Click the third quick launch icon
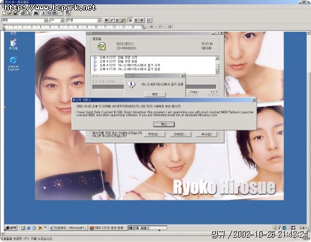Screen dimensions: 311x242 34,228
